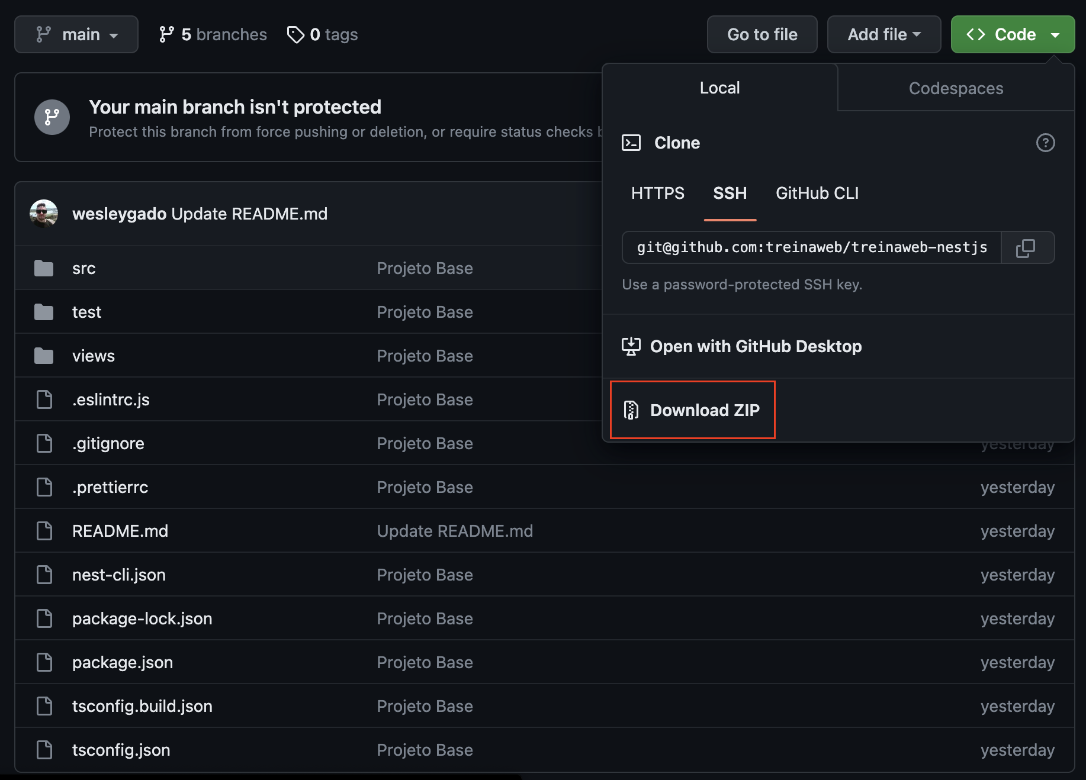The width and height of the screenshot is (1086, 780).
Task: Switch to the Codespaces tab
Action: coord(956,88)
